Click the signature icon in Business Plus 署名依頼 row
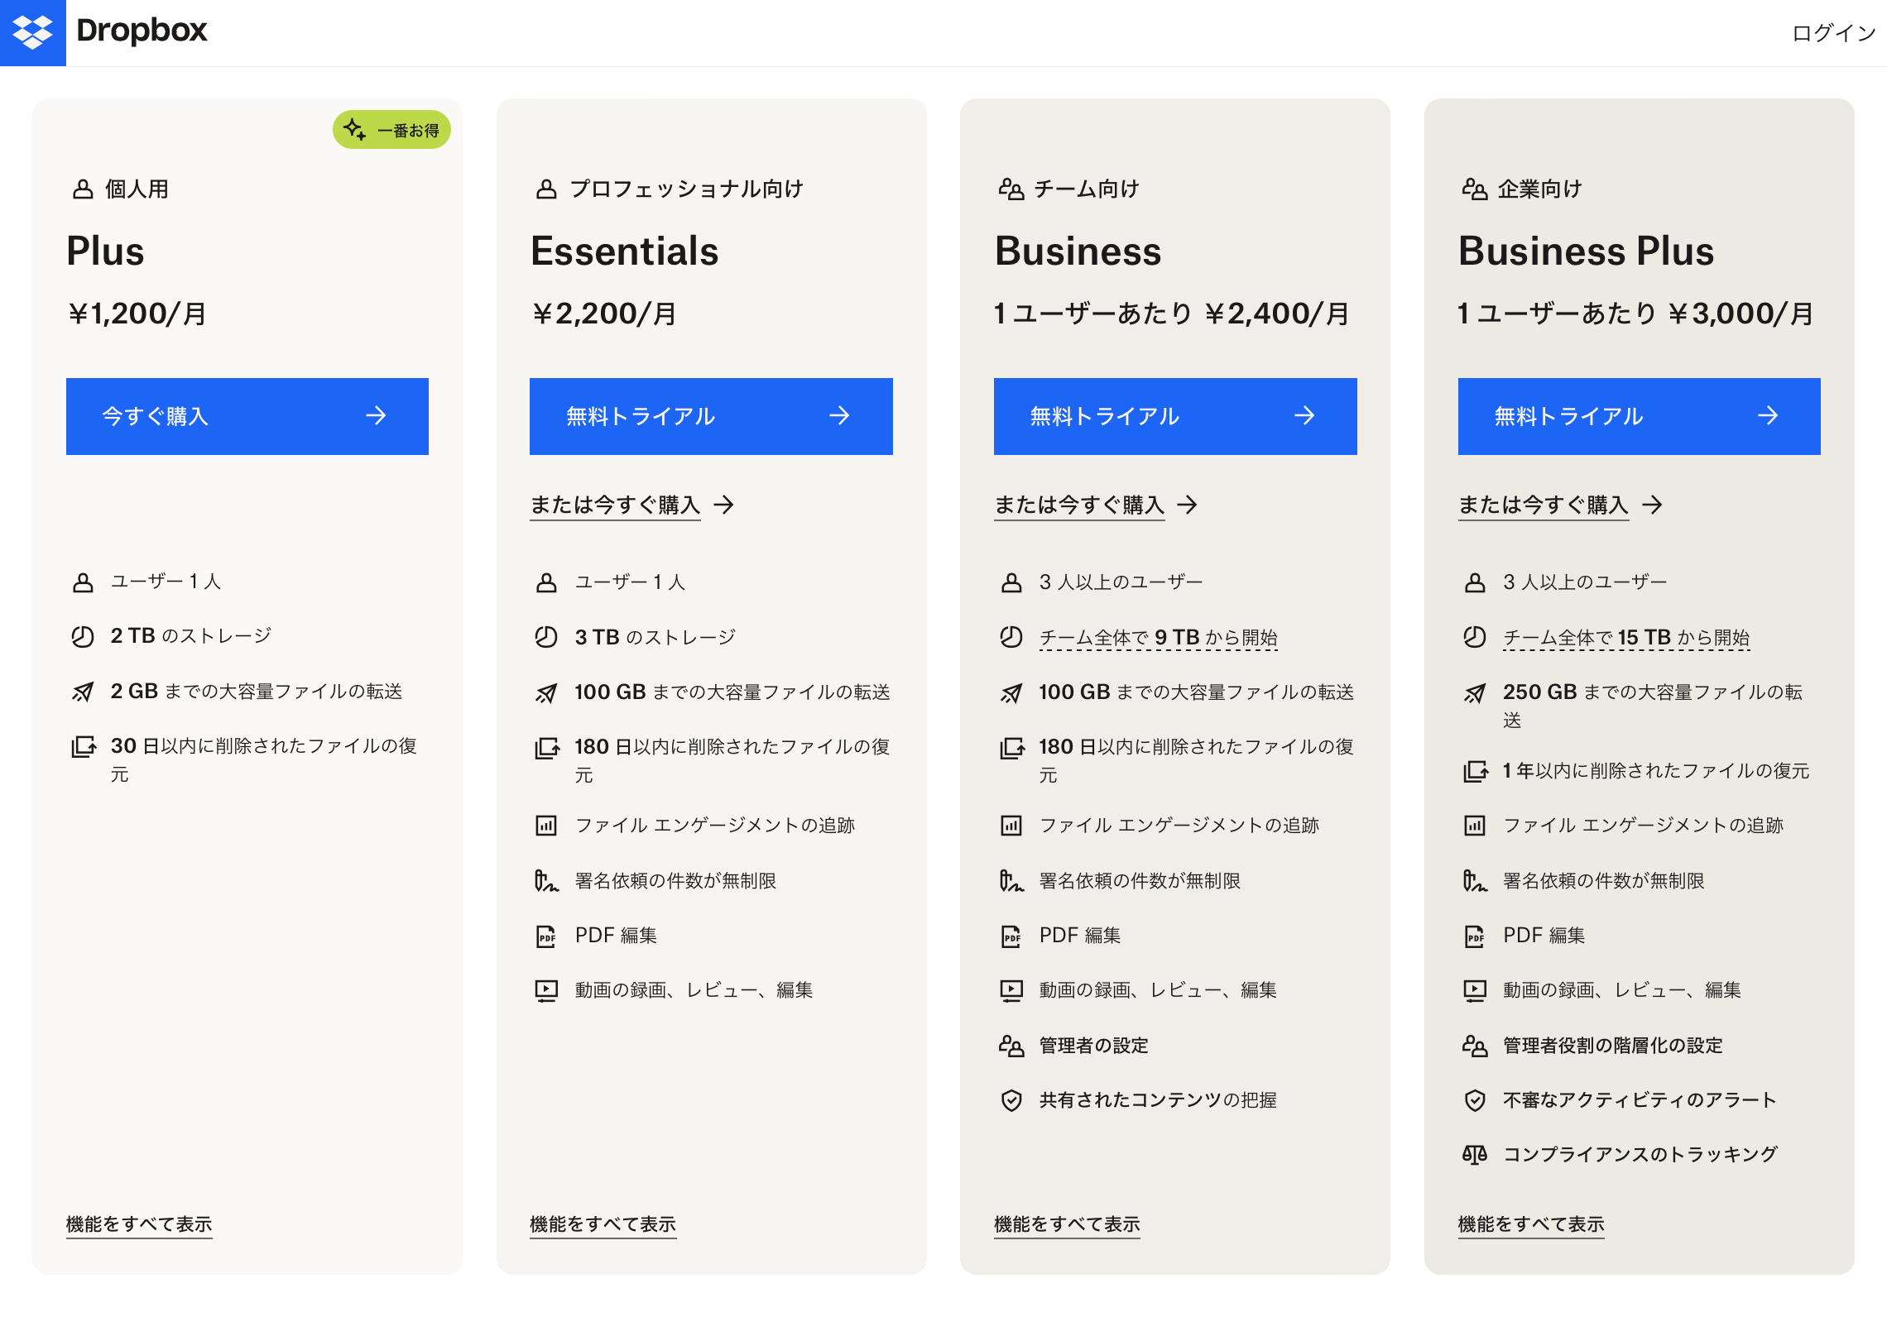1887x1317 pixels. click(1475, 881)
